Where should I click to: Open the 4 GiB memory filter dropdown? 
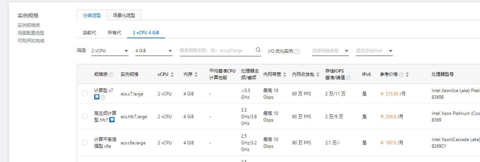pyautogui.click(x=154, y=51)
